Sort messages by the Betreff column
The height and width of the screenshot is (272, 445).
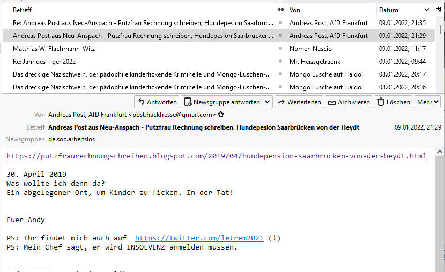[x=22, y=10]
